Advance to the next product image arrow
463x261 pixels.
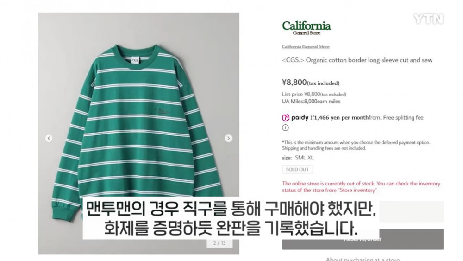228,138
